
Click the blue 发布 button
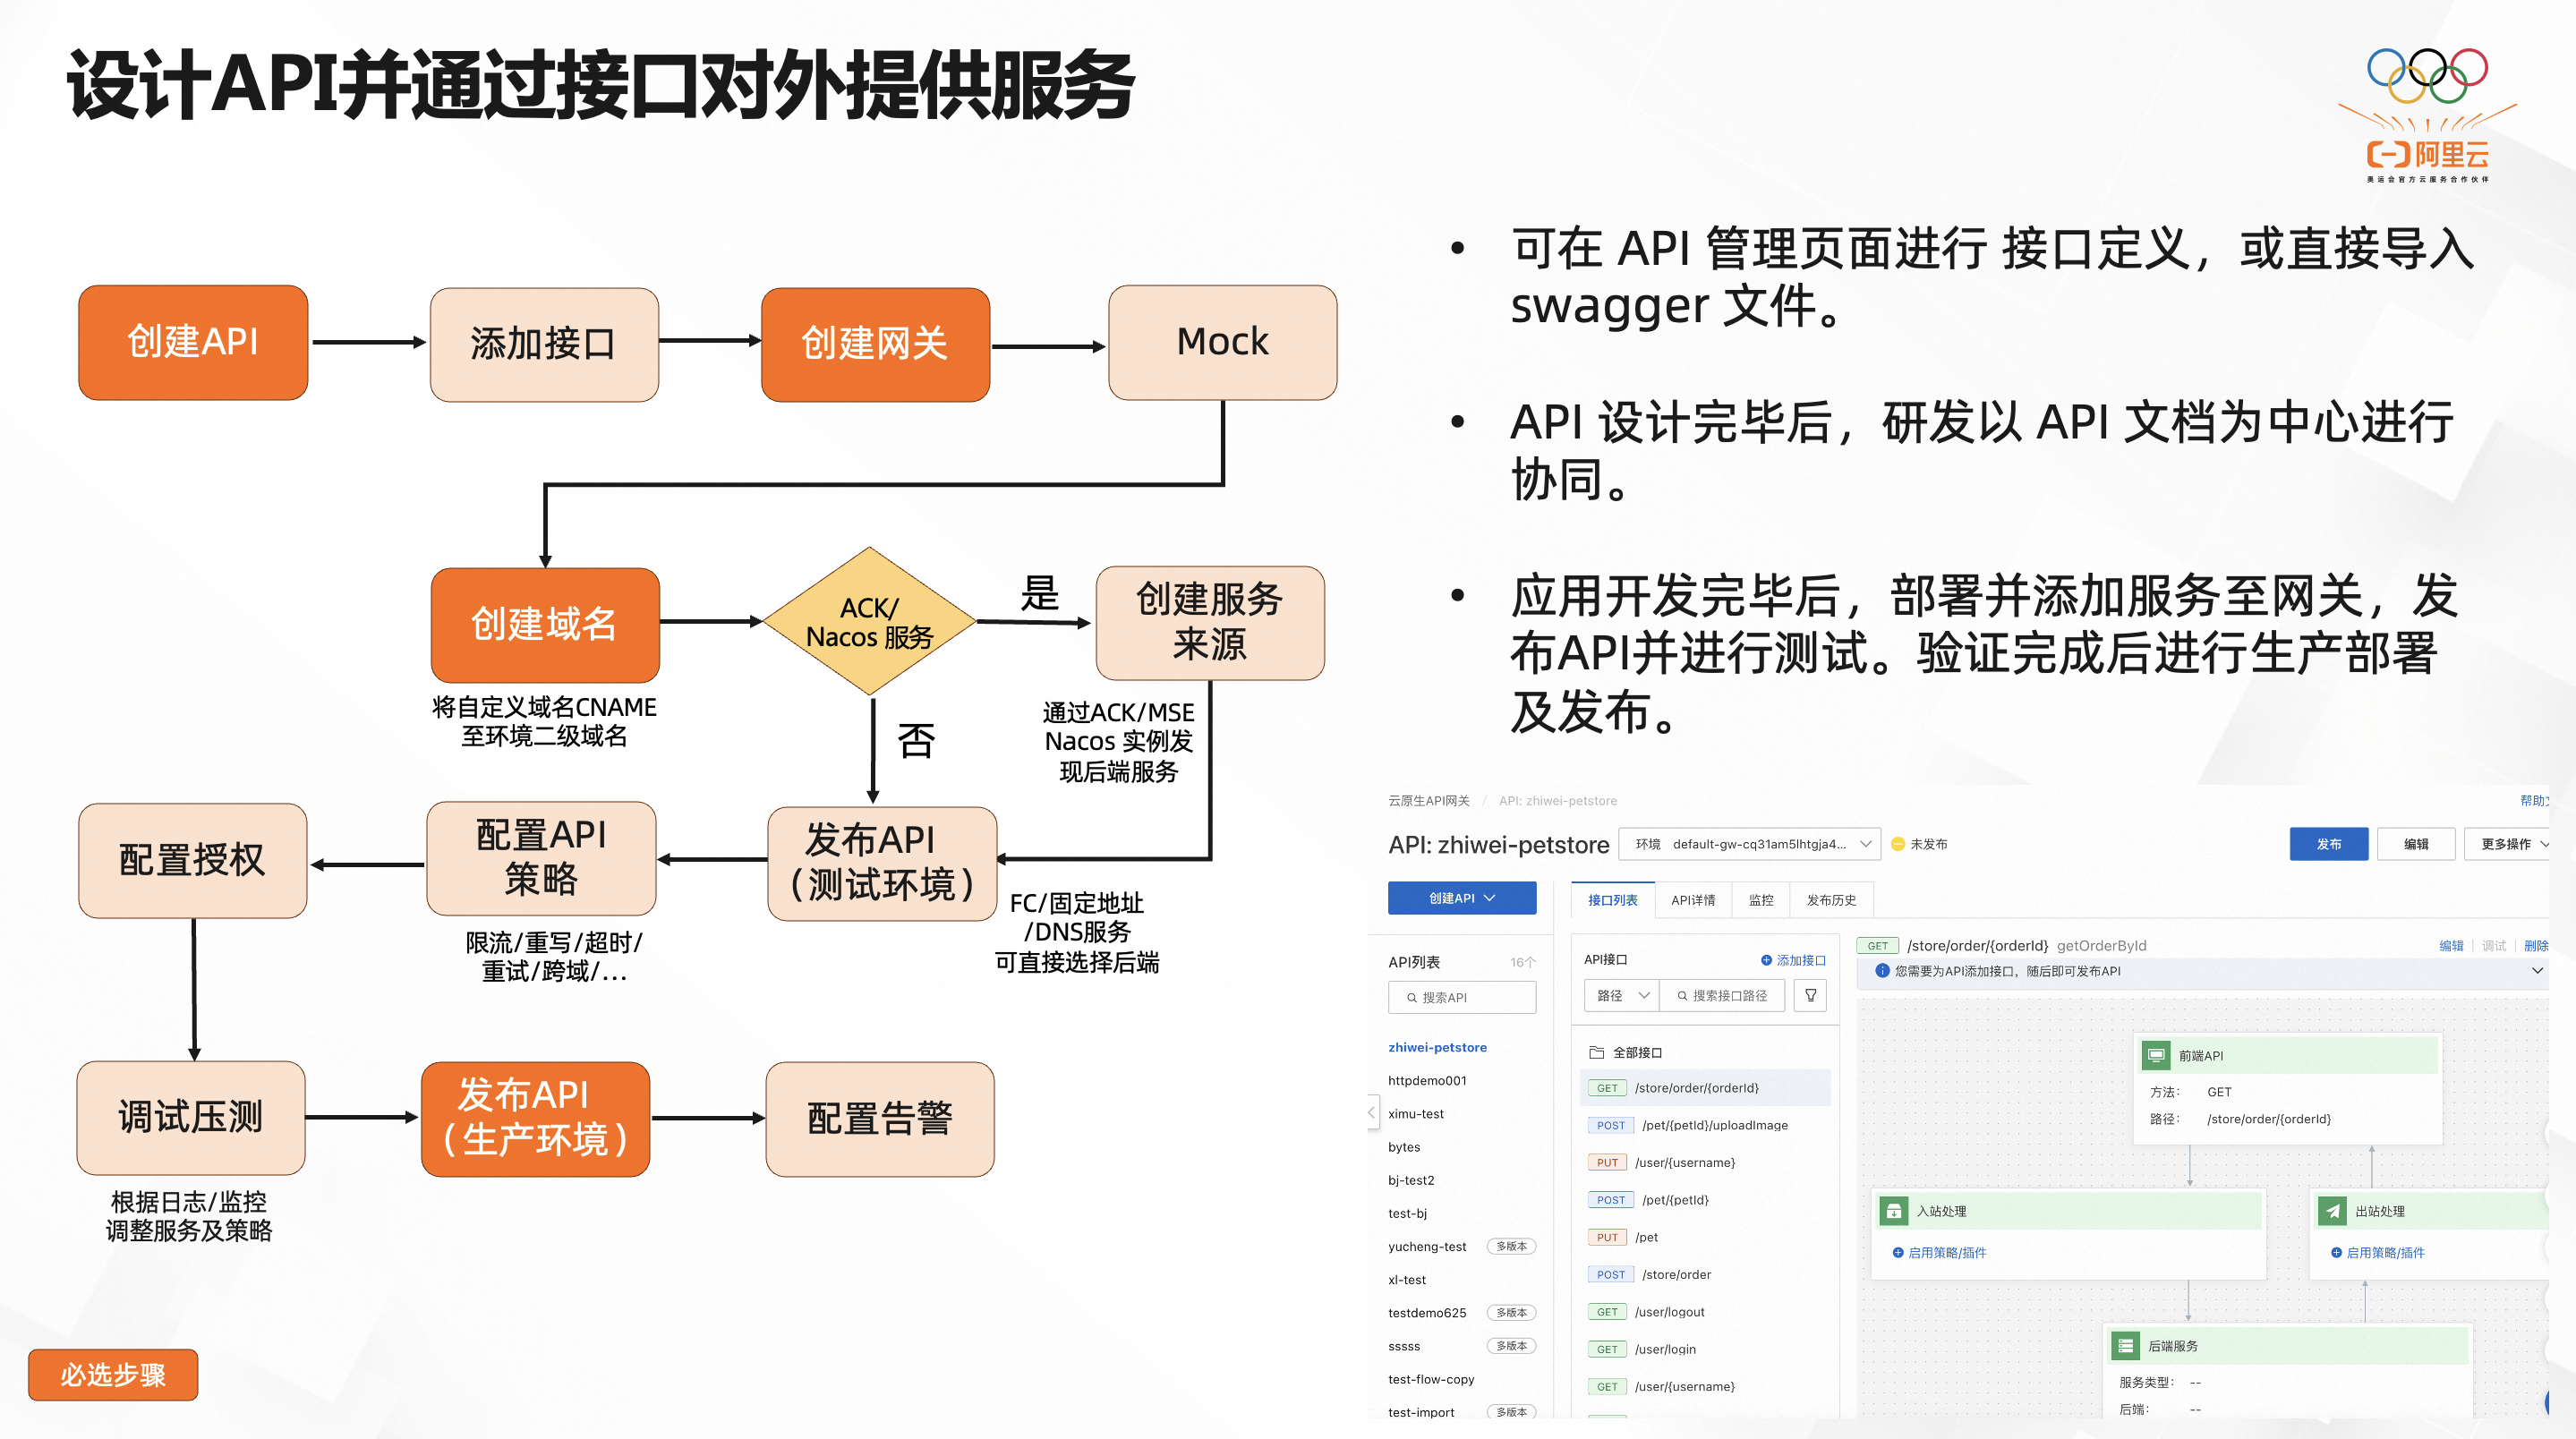point(2328,844)
